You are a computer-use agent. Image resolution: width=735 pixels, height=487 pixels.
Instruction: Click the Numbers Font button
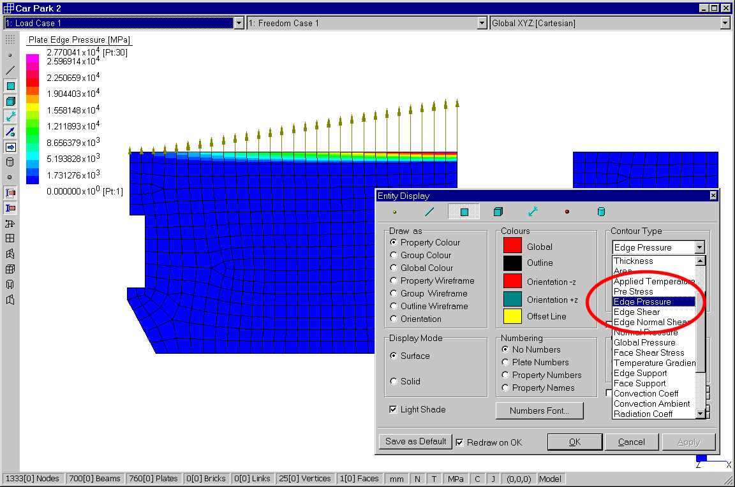pos(539,411)
